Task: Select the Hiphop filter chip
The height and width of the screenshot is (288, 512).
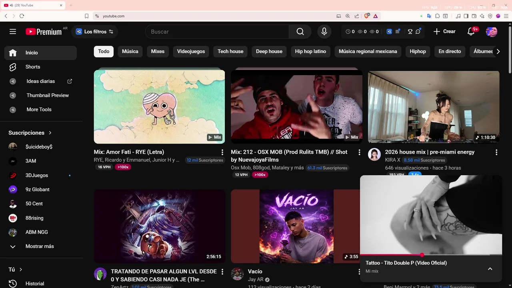Action: coord(418,51)
